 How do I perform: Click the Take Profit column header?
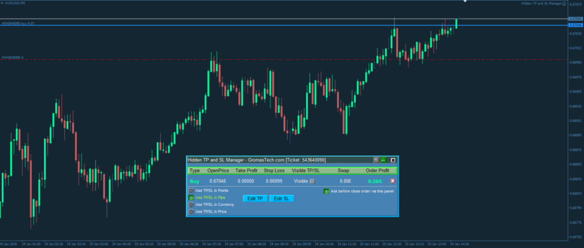click(246, 171)
